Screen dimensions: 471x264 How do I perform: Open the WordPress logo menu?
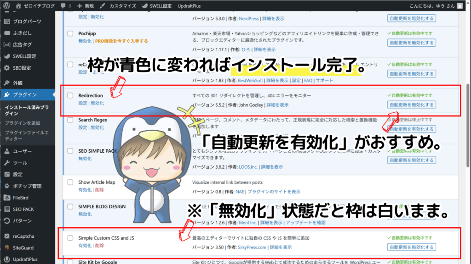[x=6, y=5]
